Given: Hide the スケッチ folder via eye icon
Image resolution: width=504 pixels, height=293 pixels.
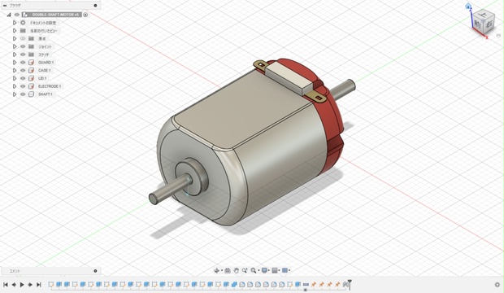Looking at the screenshot, I should (x=23, y=55).
